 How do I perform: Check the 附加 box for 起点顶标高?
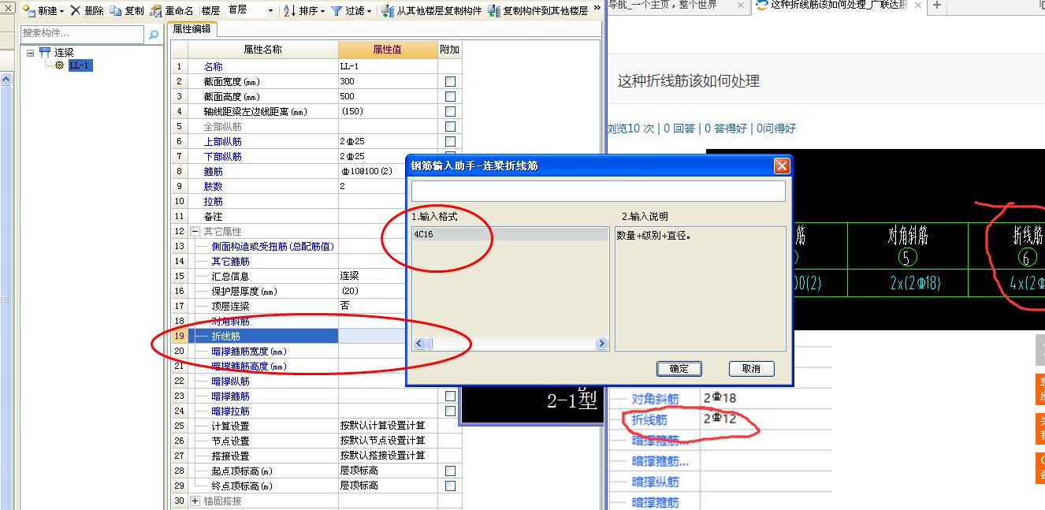click(x=449, y=471)
